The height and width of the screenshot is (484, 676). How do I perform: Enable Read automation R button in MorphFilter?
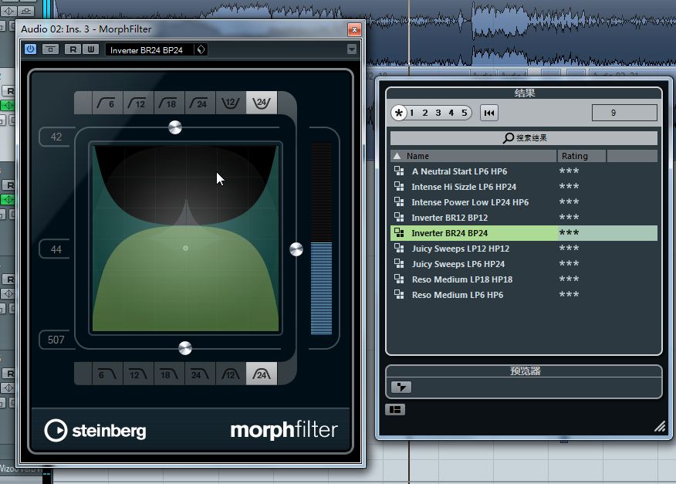(x=73, y=49)
